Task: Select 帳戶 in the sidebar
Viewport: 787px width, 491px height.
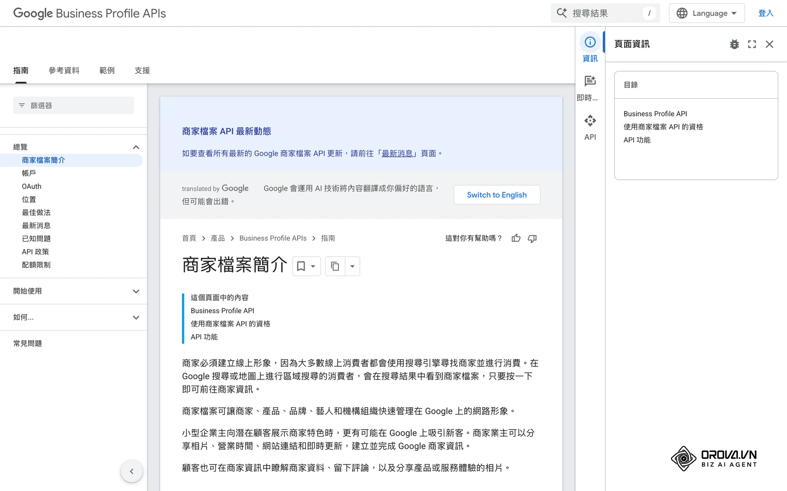Action: pos(29,173)
